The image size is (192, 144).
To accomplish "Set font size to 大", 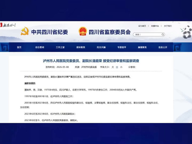I will pos(113,67).
